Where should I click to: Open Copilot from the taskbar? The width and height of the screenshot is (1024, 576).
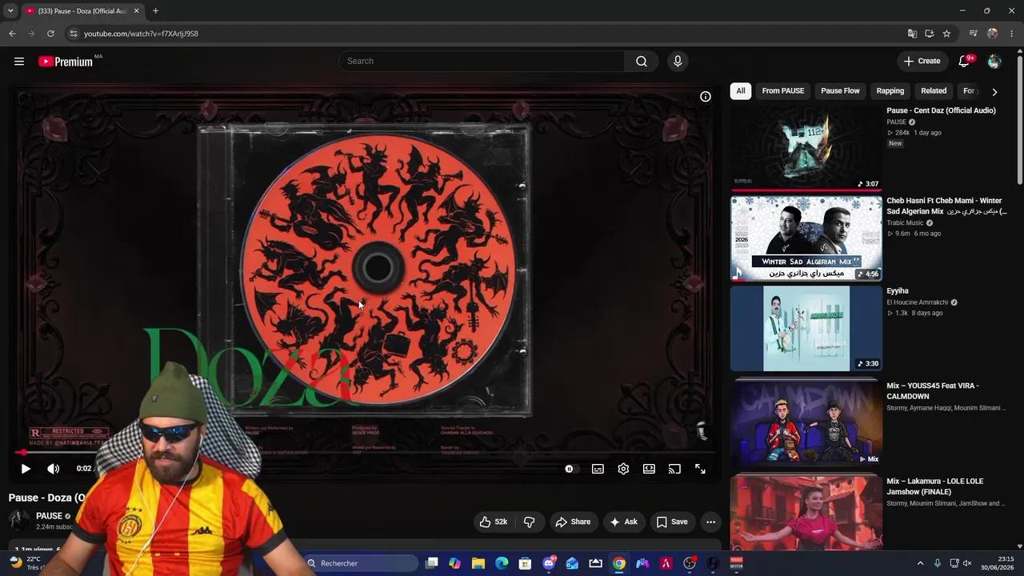pos(455,563)
